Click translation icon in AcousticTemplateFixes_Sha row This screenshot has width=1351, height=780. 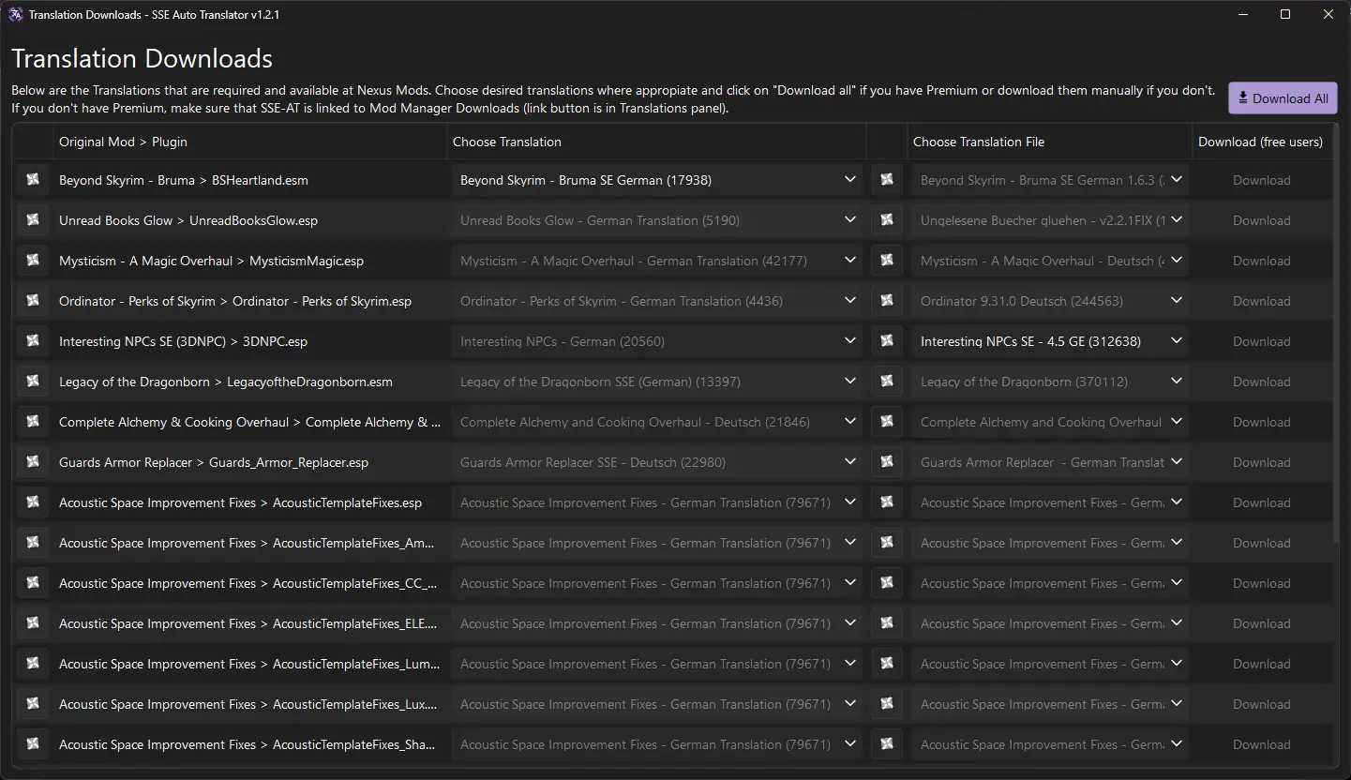(x=887, y=744)
